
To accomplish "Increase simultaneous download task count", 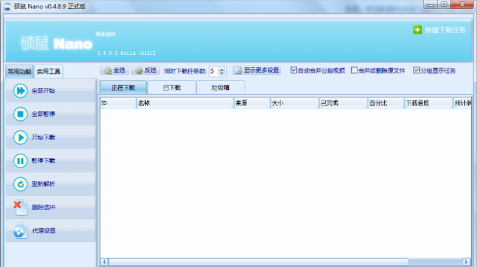I will pos(222,69).
